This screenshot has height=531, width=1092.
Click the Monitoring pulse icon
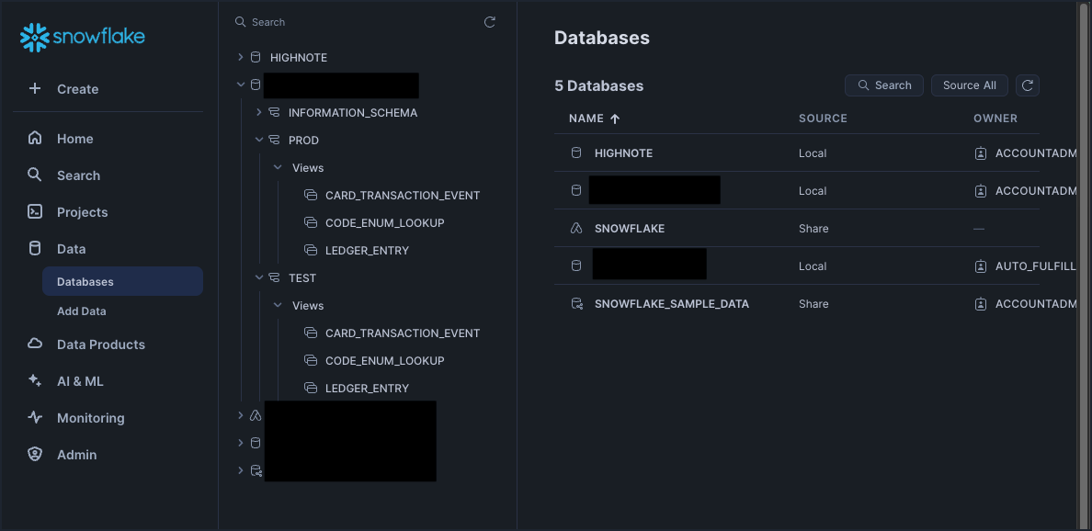34,418
